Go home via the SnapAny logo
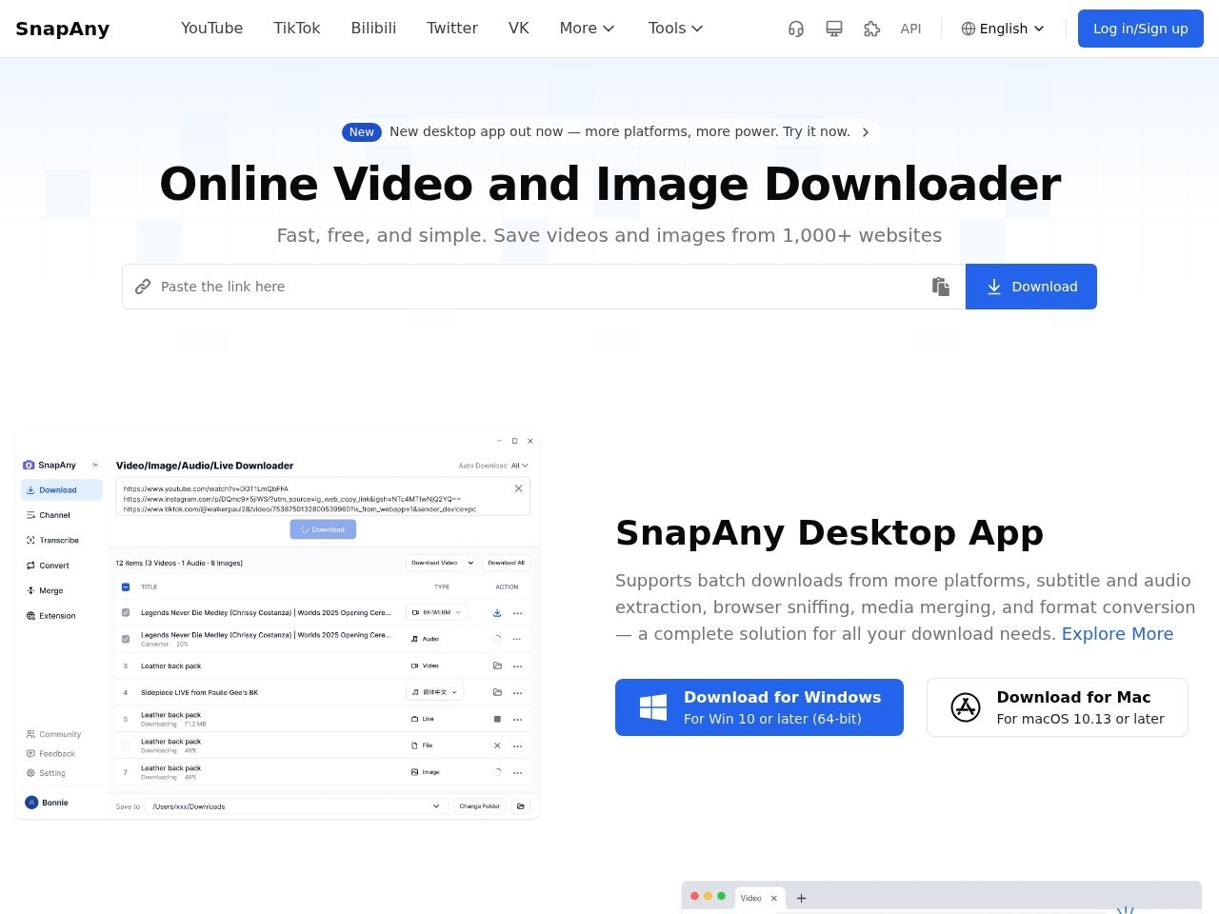Viewport: 1219px width, 914px height. point(63,29)
